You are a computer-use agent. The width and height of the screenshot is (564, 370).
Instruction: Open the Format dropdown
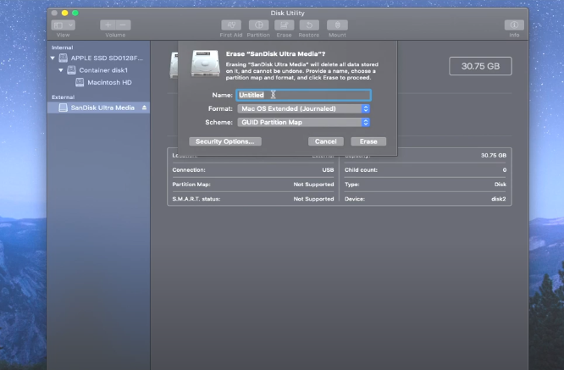[303, 108]
